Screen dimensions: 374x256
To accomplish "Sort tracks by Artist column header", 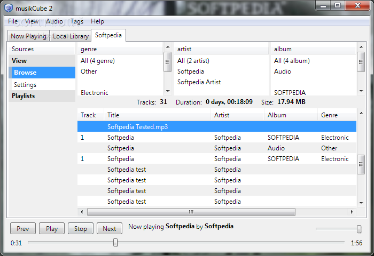I will point(238,115).
